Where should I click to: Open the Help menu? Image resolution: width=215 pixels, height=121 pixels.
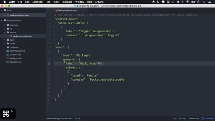tap(89, 2)
